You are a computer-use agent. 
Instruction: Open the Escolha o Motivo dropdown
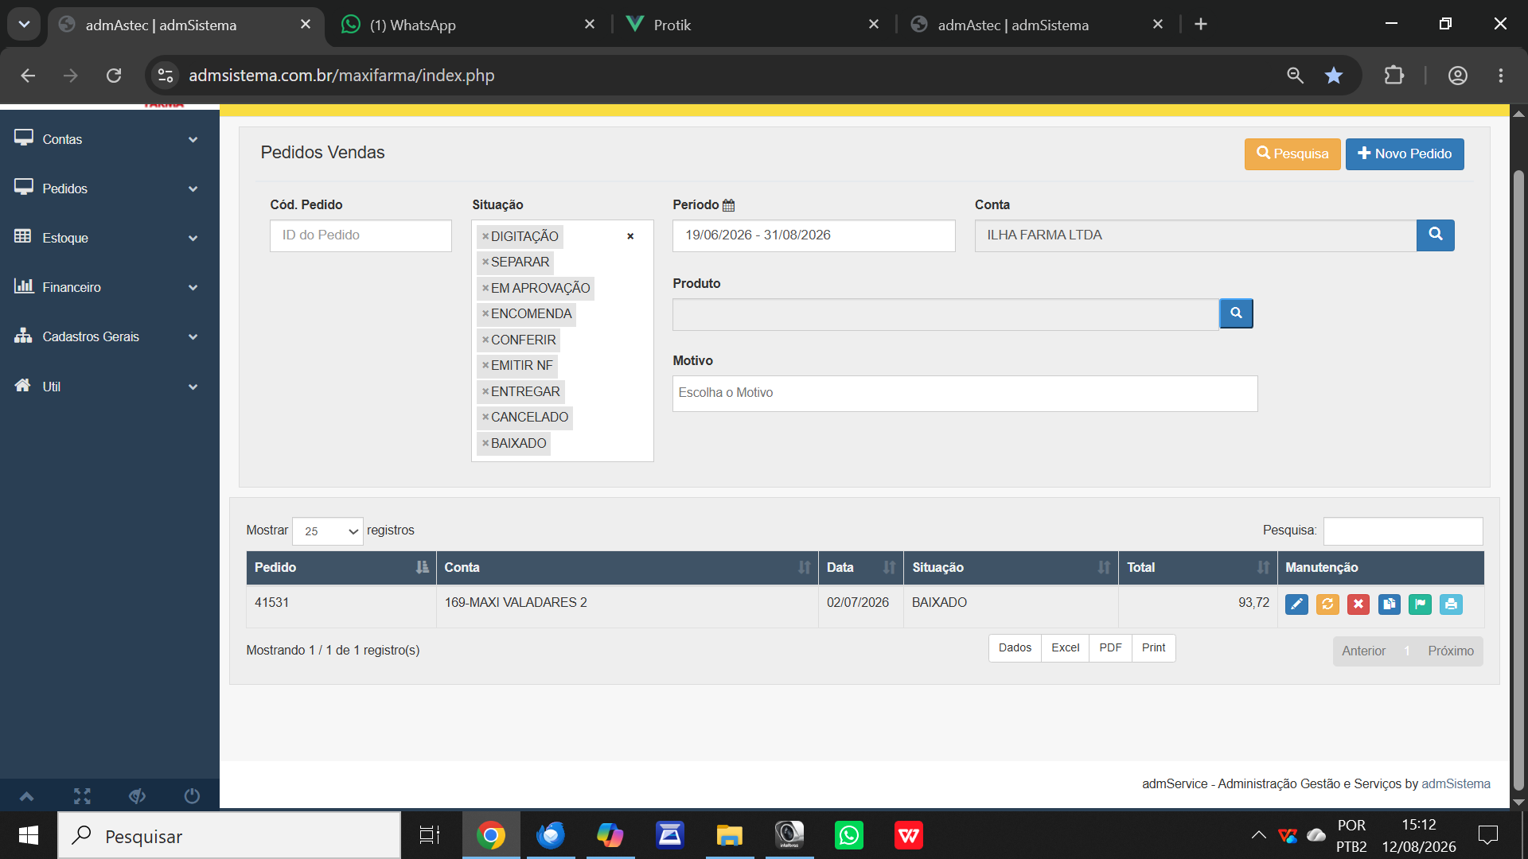[965, 393]
